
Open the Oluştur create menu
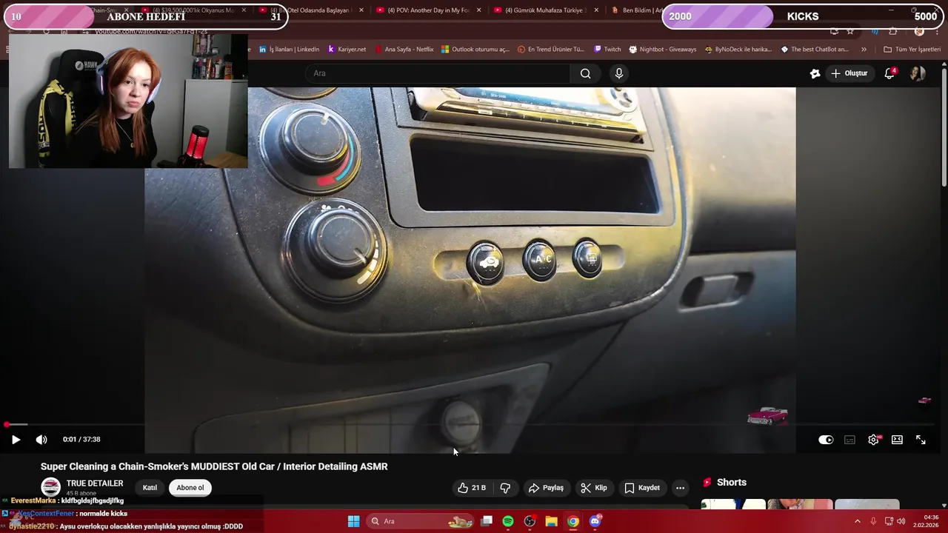tap(849, 73)
